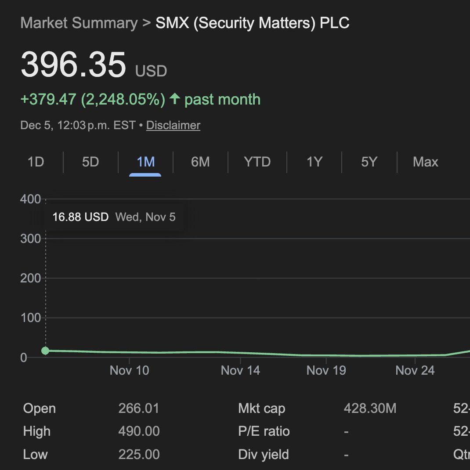Switch chart to 1Y range
The width and height of the screenshot is (470, 470).
coord(315,162)
